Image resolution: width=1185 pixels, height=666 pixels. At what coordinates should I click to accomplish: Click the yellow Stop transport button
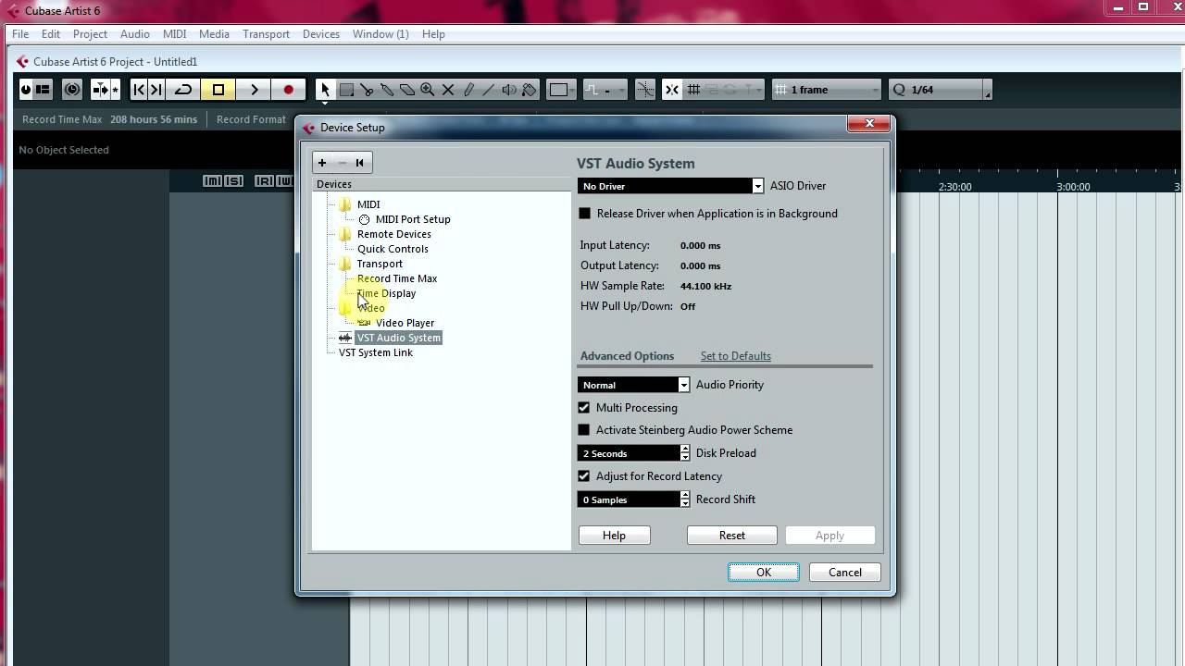(218, 90)
